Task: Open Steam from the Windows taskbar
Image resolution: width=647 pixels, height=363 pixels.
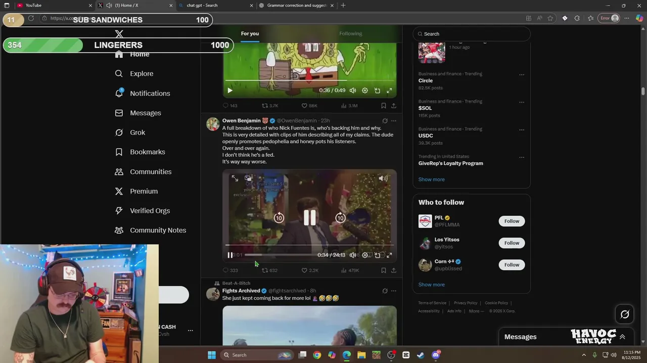Action: [x=421, y=355]
